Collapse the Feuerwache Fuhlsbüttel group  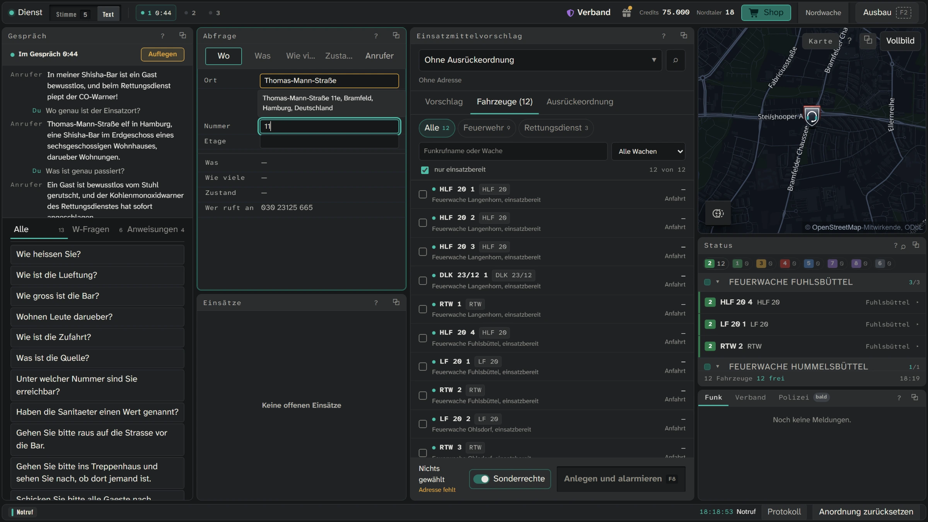718,282
